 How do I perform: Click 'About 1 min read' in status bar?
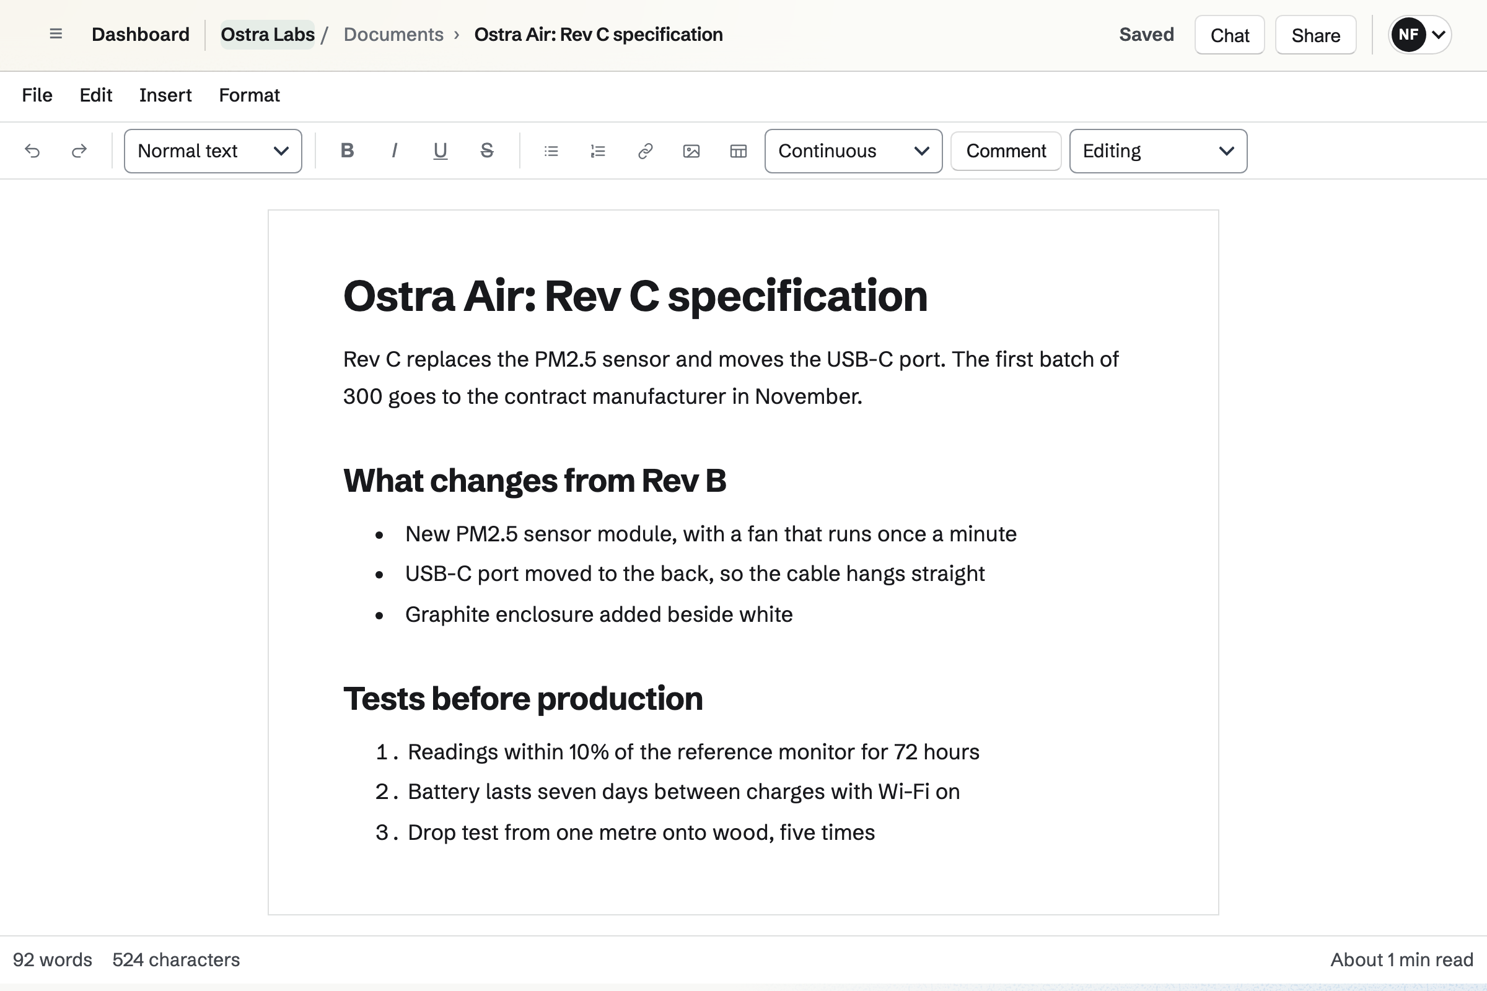1401,959
